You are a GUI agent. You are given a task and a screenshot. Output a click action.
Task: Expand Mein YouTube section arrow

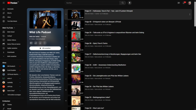pyautogui.click(x=14, y=28)
